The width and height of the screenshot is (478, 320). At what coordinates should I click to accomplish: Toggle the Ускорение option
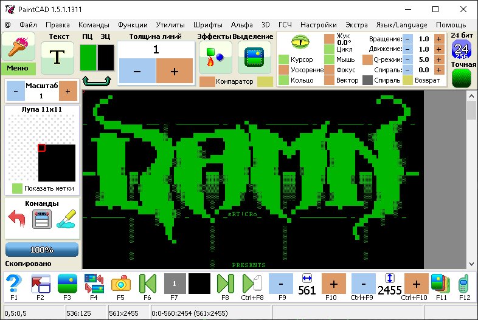pos(283,70)
